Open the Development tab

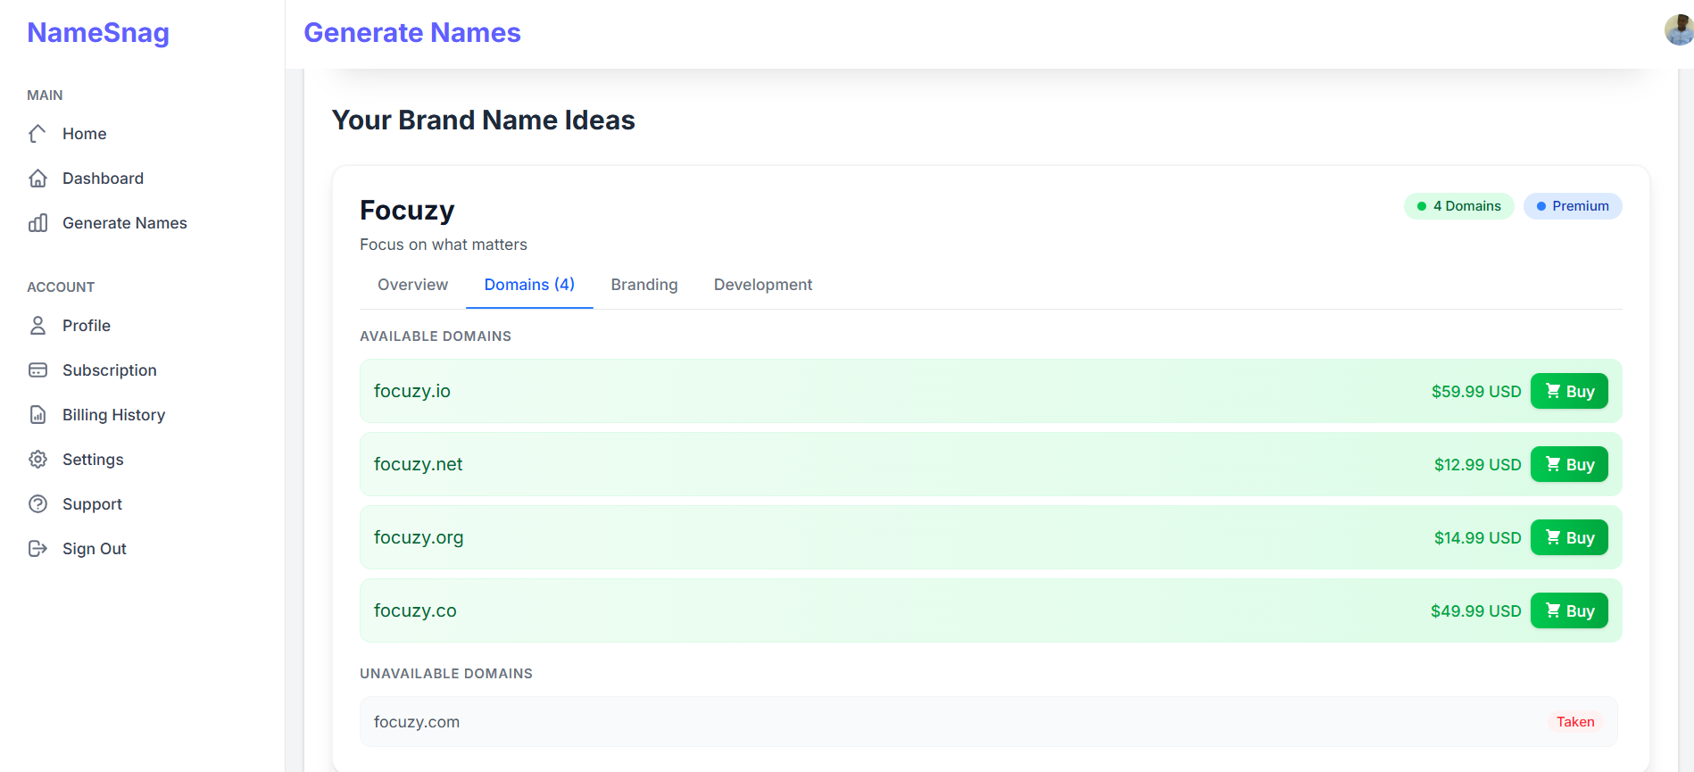[763, 285]
